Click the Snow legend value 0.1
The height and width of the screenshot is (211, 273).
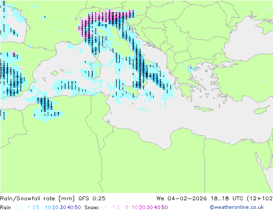pyautogui.click(x=103, y=208)
